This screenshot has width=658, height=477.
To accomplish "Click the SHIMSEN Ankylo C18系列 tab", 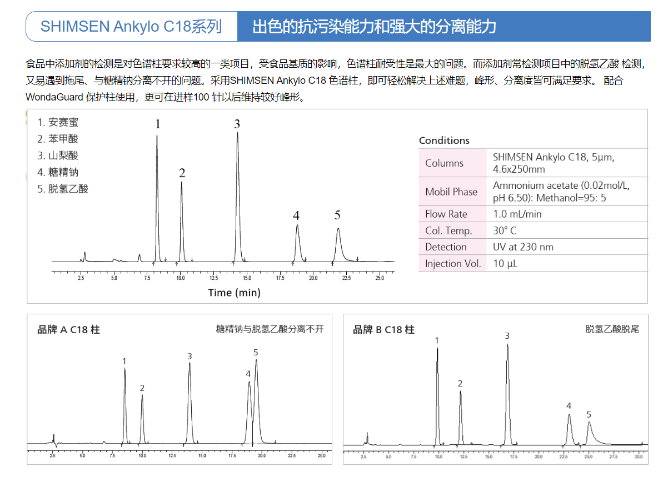I will click(132, 27).
